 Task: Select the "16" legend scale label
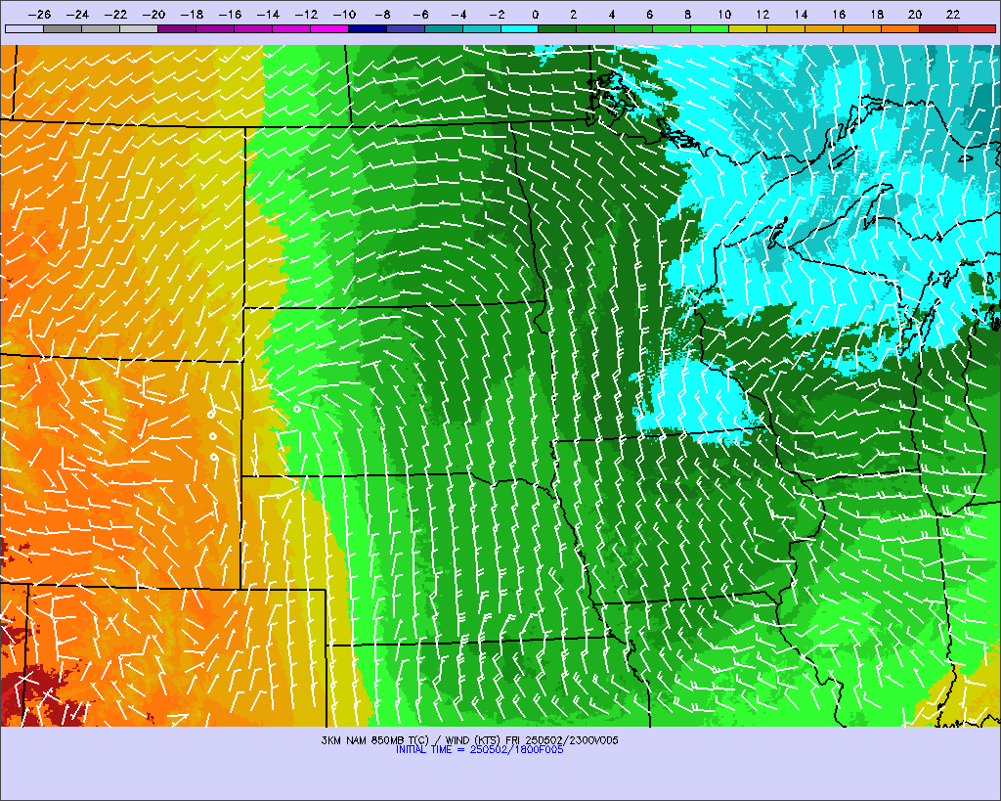pos(839,14)
